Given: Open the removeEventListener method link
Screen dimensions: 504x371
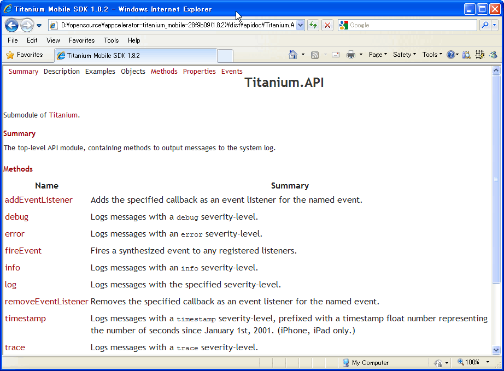Looking at the screenshot, I should tap(46, 301).
